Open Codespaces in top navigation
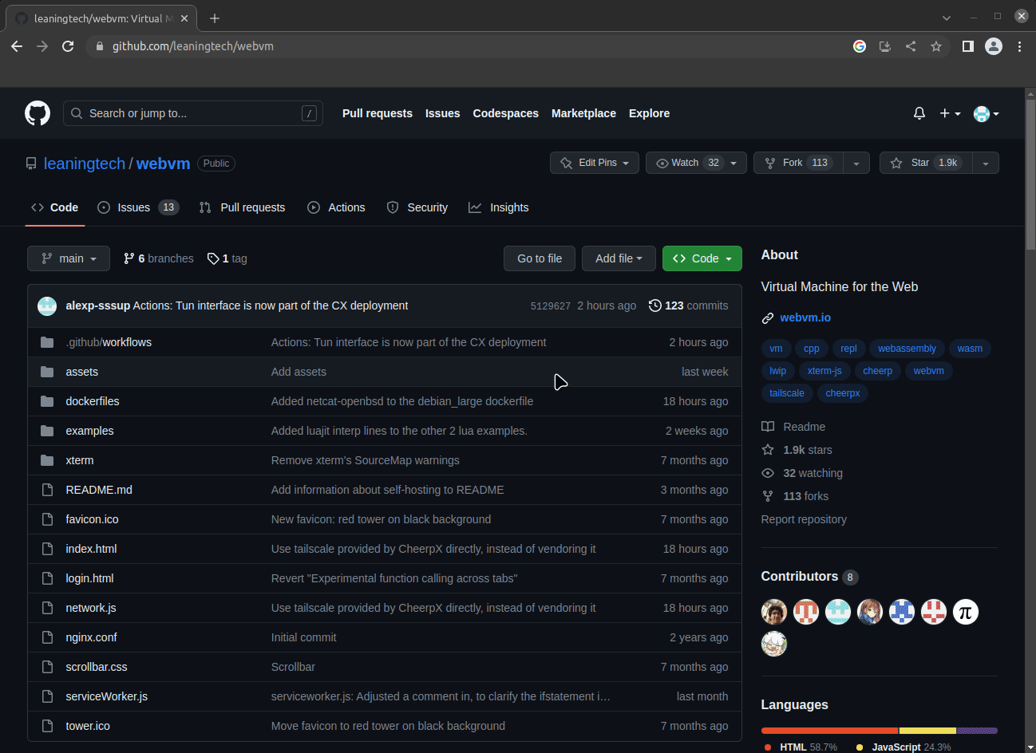1036x753 pixels. [x=505, y=113]
